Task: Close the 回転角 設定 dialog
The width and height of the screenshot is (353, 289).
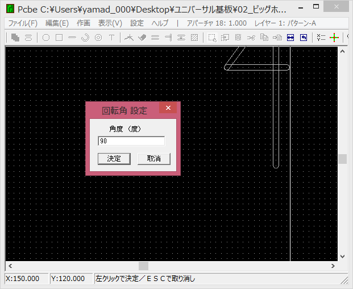Action: 168,108
